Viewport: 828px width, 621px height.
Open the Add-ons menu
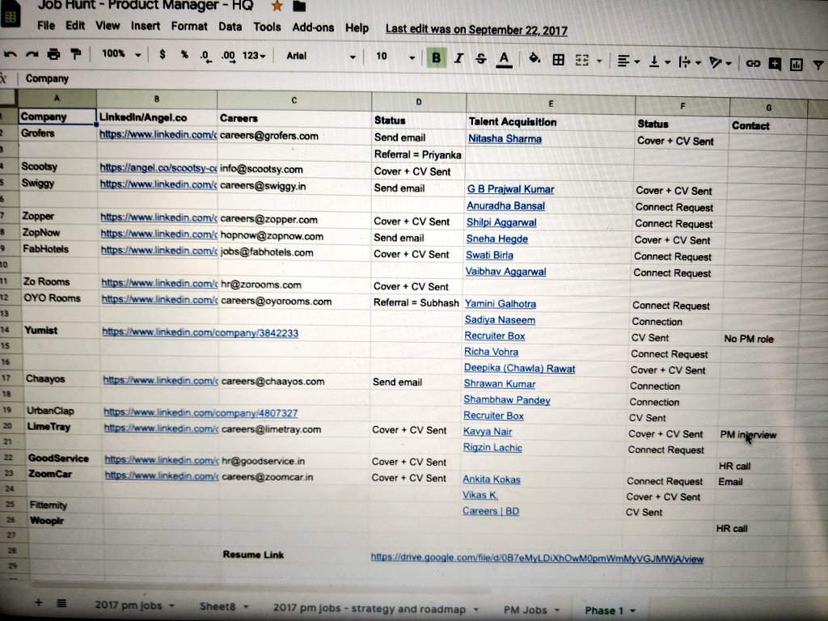[x=313, y=27]
